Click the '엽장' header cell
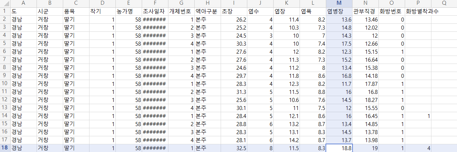The image size is (457, 152). pos(286,11)
